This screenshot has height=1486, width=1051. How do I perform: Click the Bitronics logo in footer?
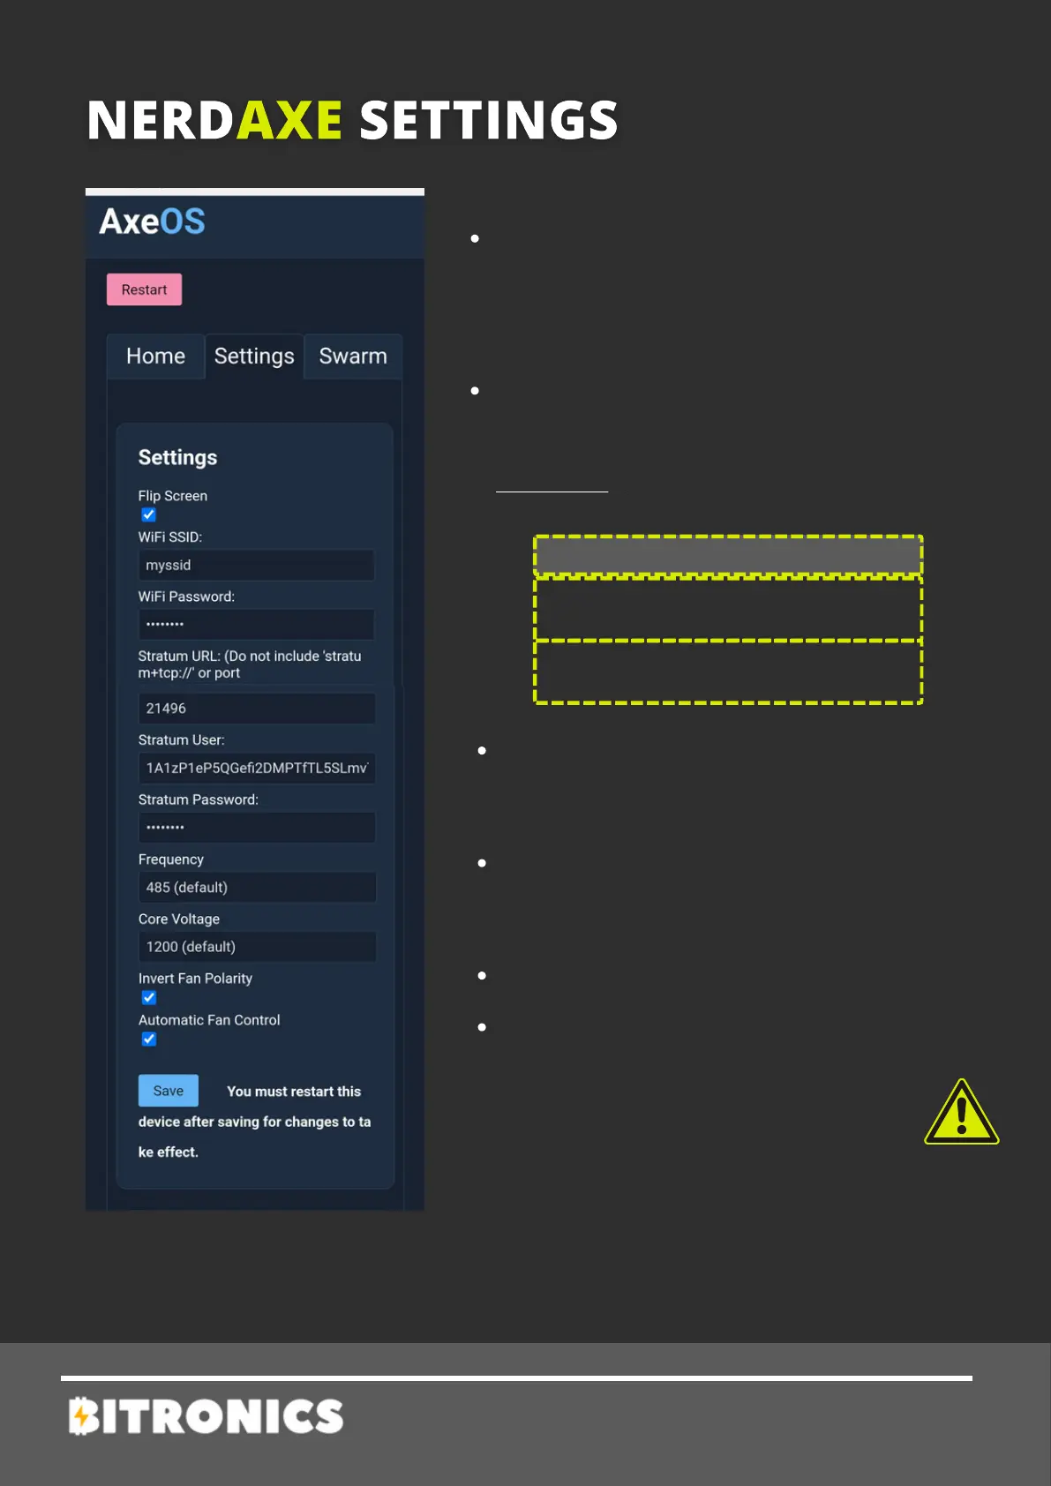click(206, 1416)
